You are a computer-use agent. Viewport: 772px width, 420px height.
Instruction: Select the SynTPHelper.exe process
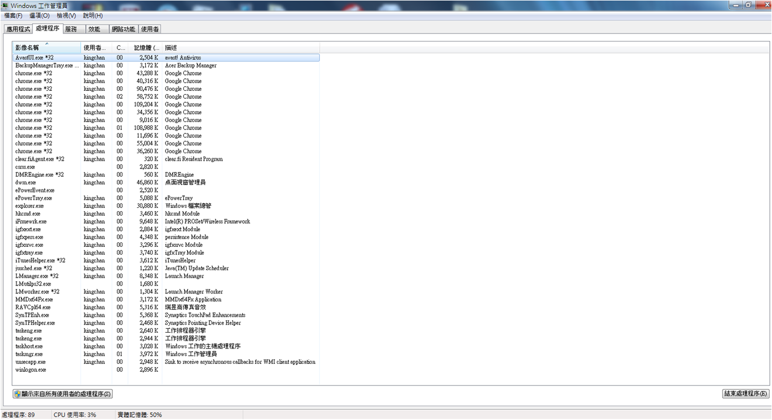pos(166,323)
